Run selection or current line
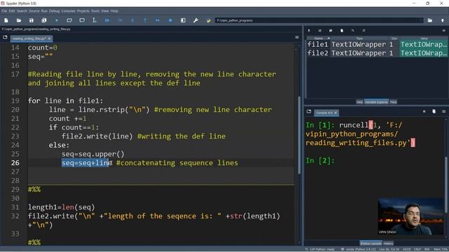Screen dimensions: 449x252 pos(94,20)
